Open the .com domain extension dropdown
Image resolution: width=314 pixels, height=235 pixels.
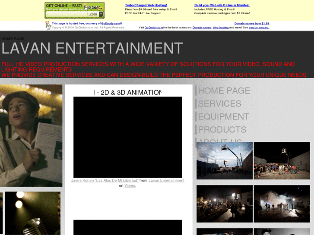101,14
